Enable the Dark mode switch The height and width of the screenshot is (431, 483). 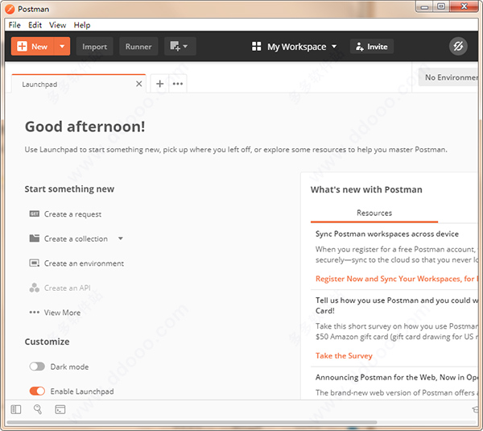[37, 367]
